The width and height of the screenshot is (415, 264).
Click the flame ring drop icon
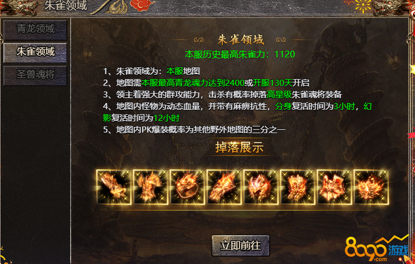187,187
